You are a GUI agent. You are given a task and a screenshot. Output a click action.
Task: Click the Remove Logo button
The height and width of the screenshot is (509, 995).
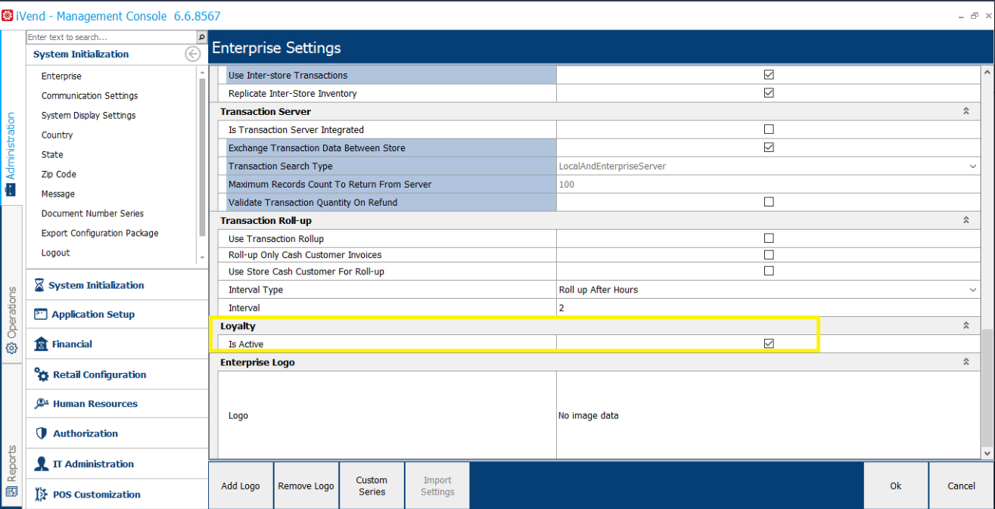click(306, 486)
